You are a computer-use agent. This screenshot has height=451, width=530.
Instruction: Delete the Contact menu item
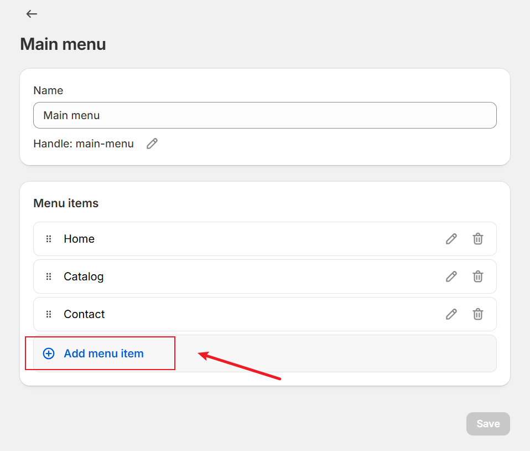[x=477, y=314]
